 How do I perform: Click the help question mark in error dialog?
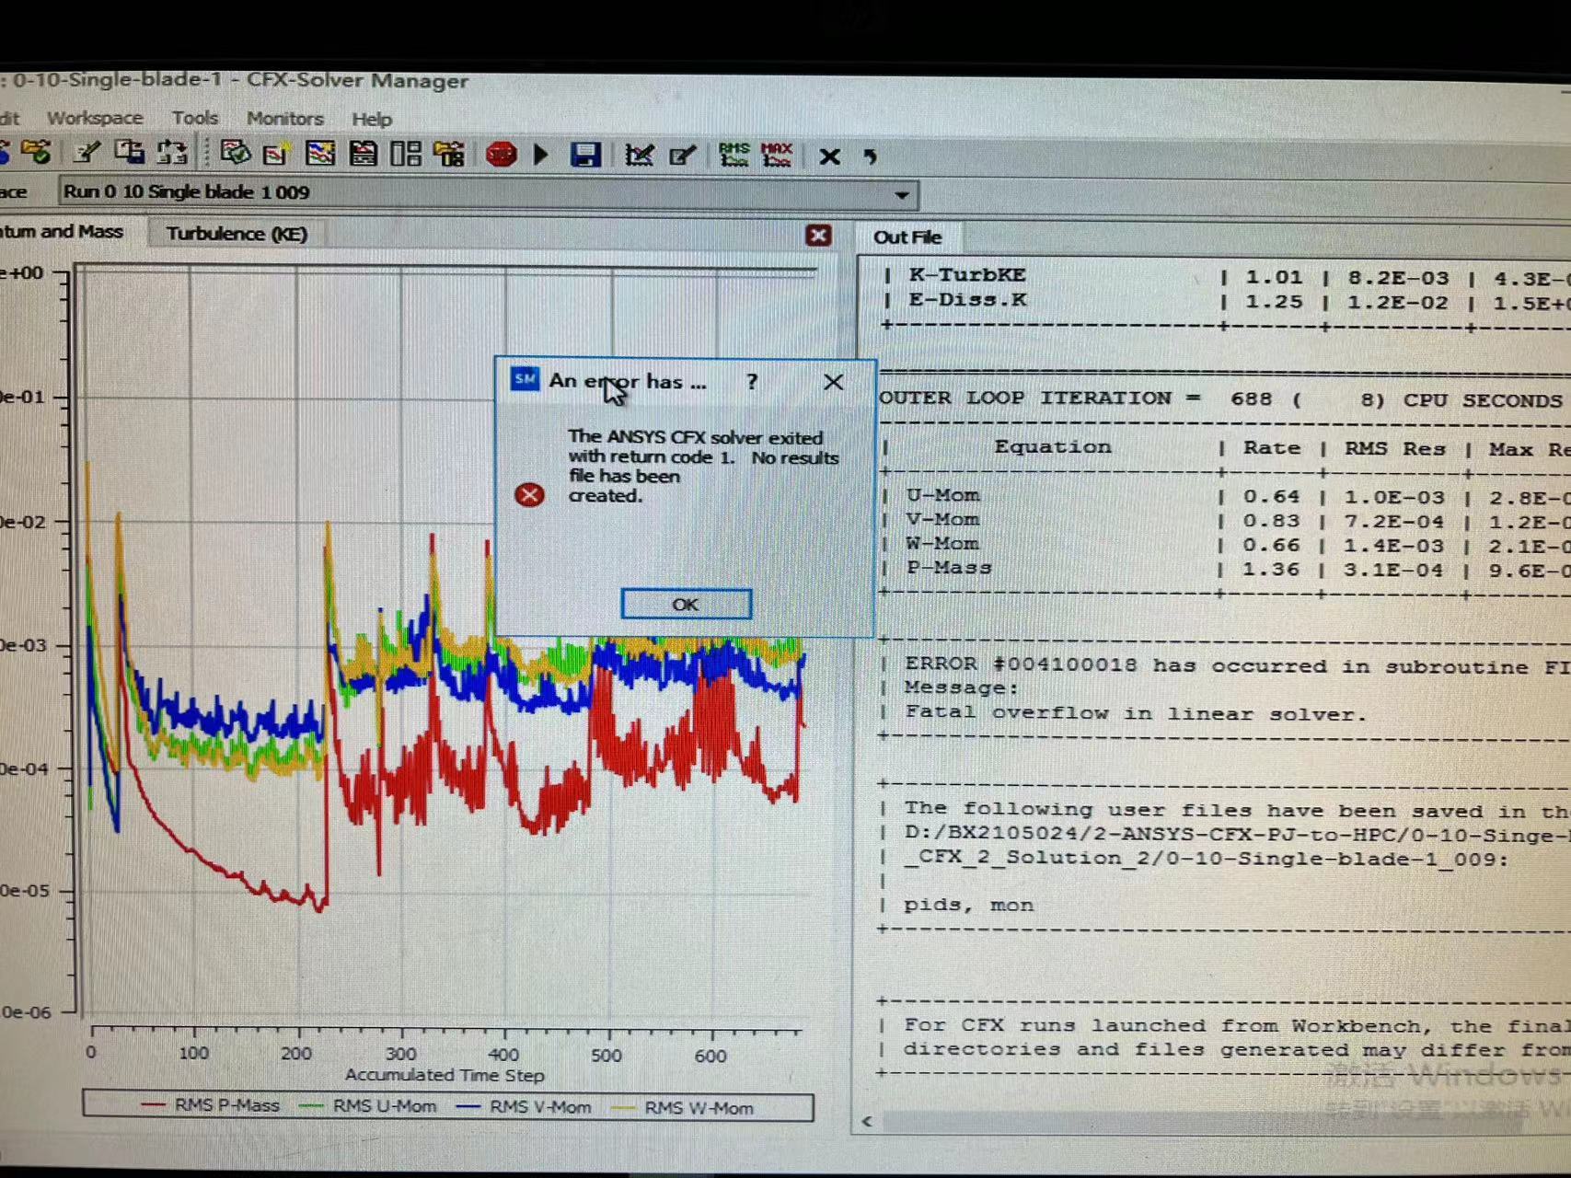(752, 382)
